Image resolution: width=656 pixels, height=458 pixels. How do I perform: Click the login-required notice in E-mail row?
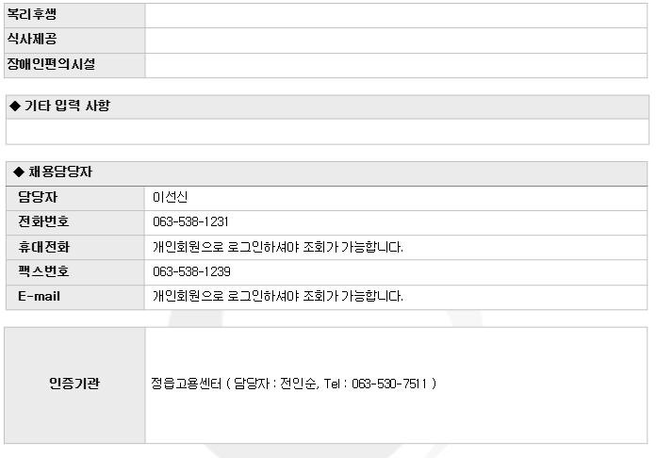click(278, 296)
